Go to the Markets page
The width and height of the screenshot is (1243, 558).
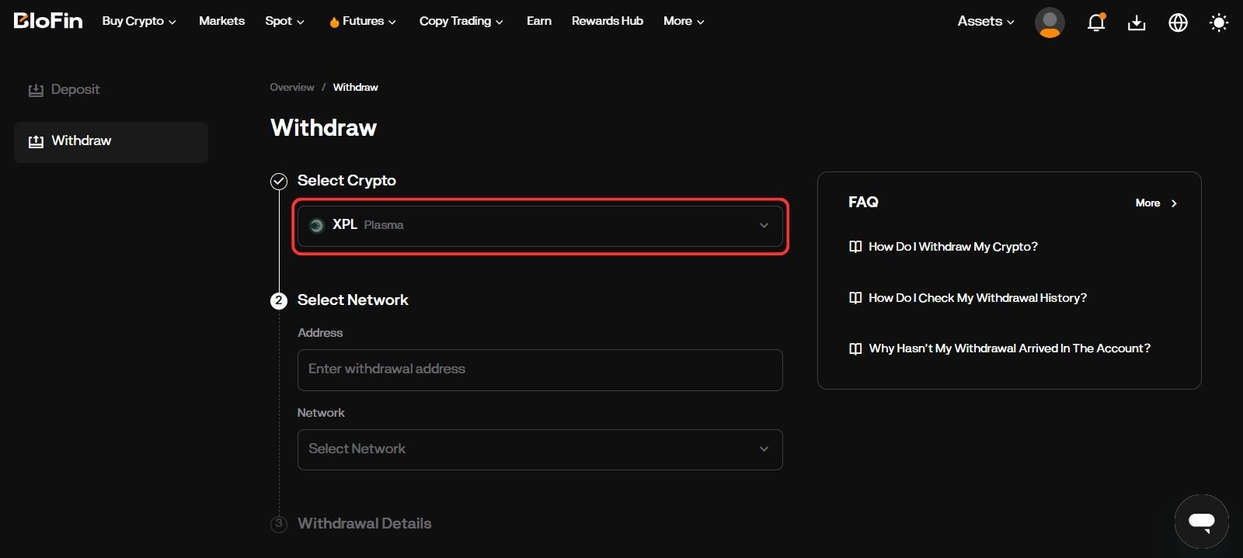click(x=221, y=21)
